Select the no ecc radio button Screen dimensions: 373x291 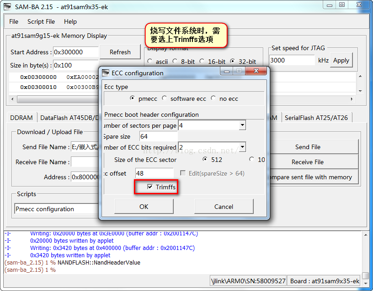[213, 98]
